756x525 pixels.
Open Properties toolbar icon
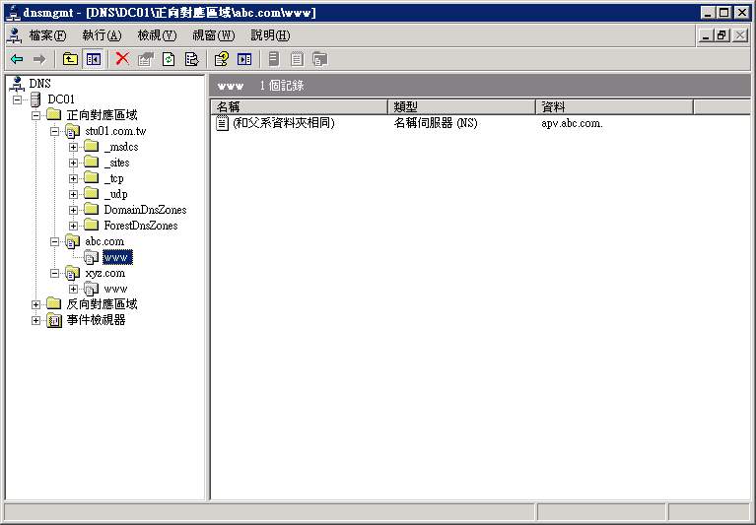[x=146, y=59]
